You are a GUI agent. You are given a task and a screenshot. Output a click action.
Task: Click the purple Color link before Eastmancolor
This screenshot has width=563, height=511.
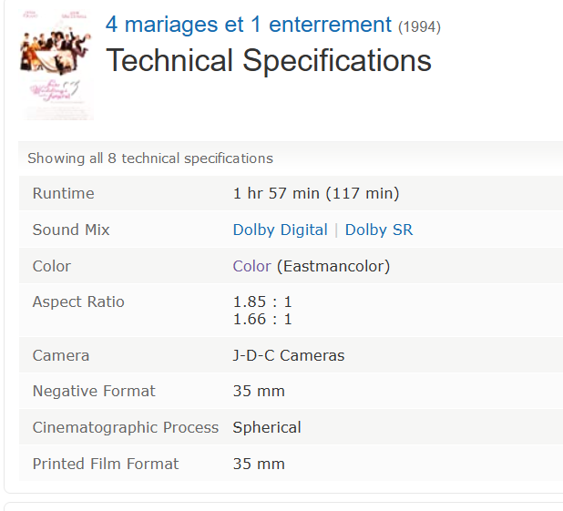[x=251, y=266]
